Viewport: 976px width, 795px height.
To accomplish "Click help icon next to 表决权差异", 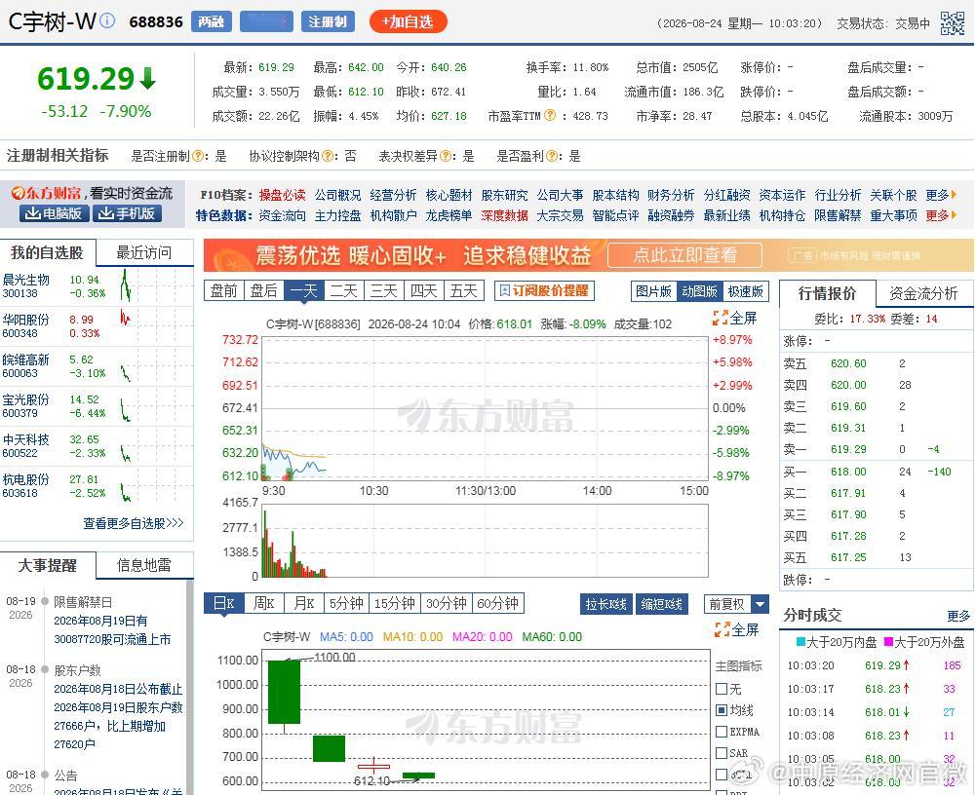I will (445, 156).
